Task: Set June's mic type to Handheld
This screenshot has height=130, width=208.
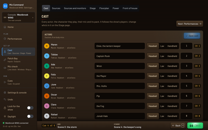Action: pyautogui.click(x=172, y=86)
